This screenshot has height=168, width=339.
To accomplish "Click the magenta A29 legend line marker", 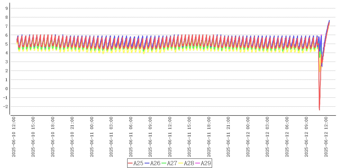I will (198, 163).
